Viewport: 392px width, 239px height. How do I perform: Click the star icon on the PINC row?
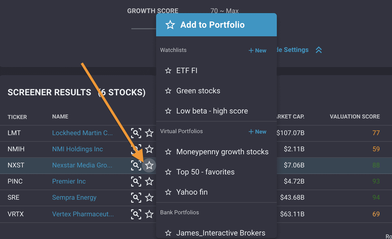click(149, 182)
